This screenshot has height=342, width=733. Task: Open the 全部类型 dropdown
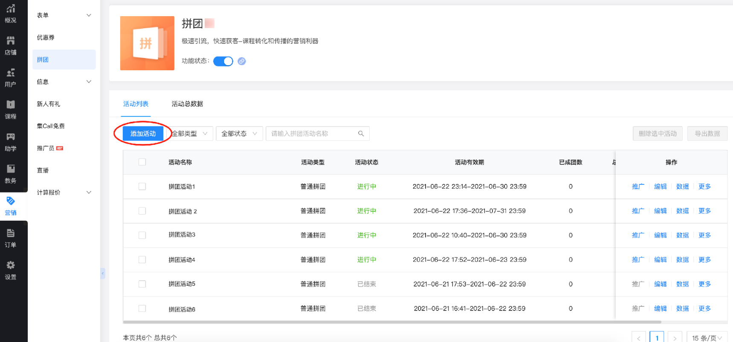(x=190, y=134)
